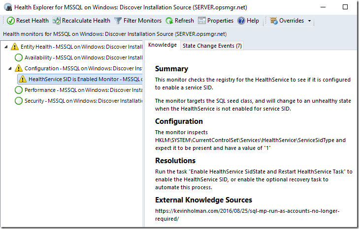Viewport: 359px width, 229px height.
Task: Click the Help label in toolbar
Action: coord(253,21)
